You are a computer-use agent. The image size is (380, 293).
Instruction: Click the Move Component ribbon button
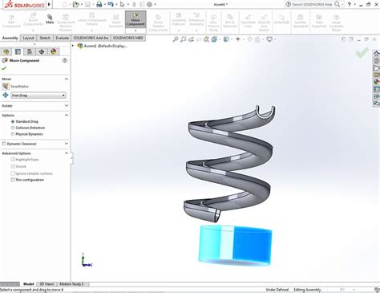pyautogui.click(x=135, y=19)
